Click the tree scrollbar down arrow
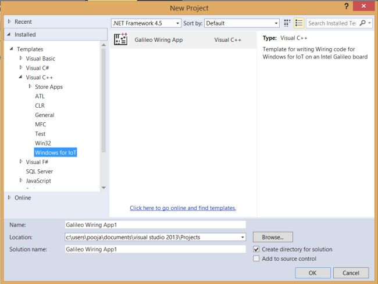The image size is (378, 284). 104,187
